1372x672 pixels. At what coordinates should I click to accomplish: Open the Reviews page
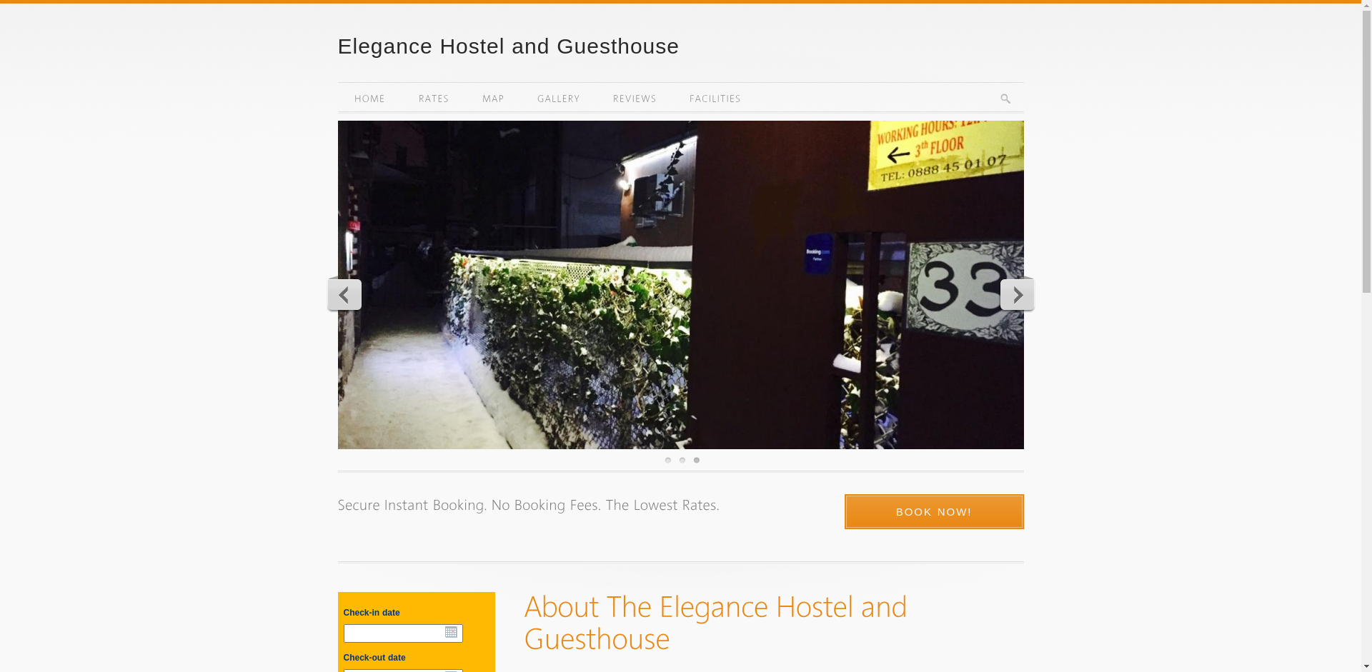click(x=635, y=99)
